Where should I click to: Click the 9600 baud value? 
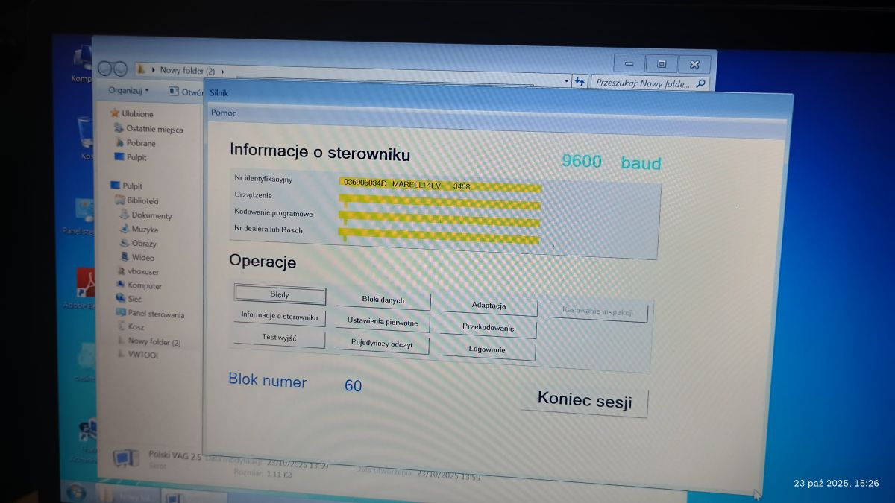pyautogui.click(x=612, y=162)
